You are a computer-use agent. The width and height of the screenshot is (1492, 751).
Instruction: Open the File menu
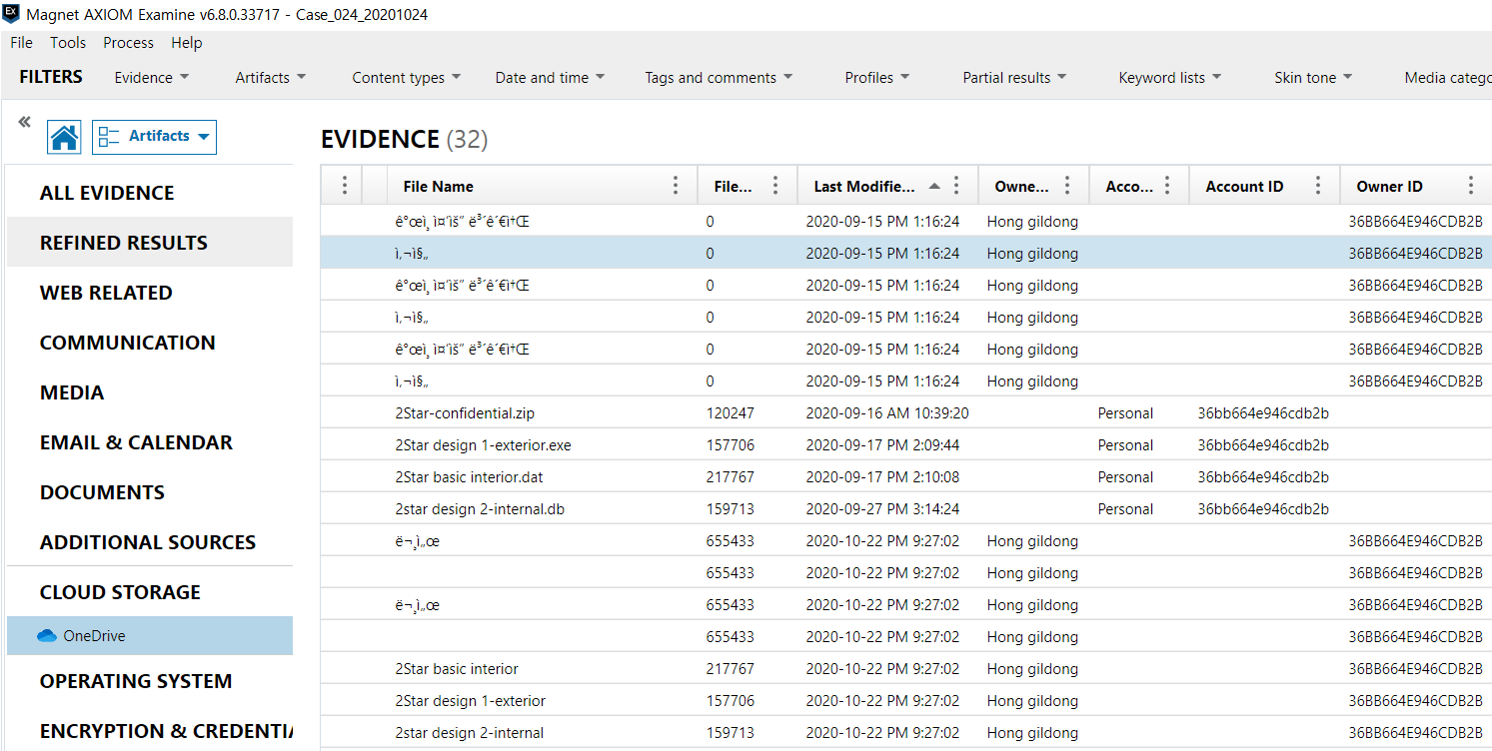(x=21, y=43)
